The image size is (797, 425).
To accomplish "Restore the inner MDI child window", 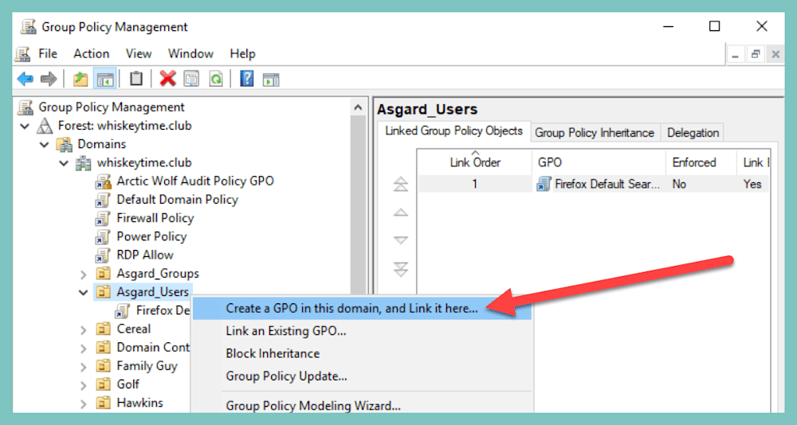I will tap(756, 54).
